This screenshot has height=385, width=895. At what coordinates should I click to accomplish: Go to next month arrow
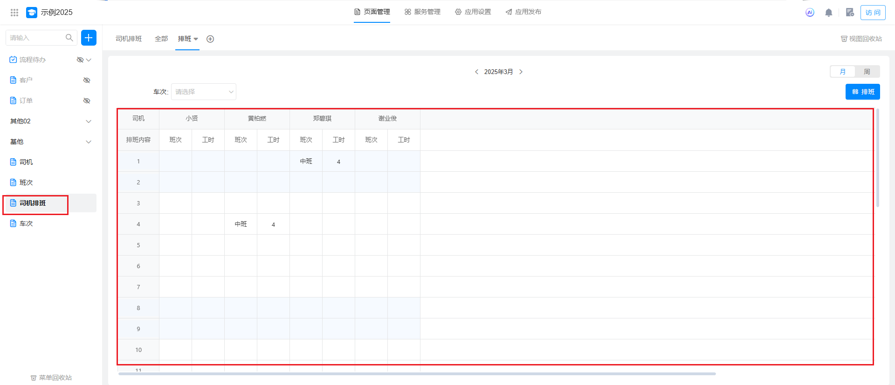point(521,72)
